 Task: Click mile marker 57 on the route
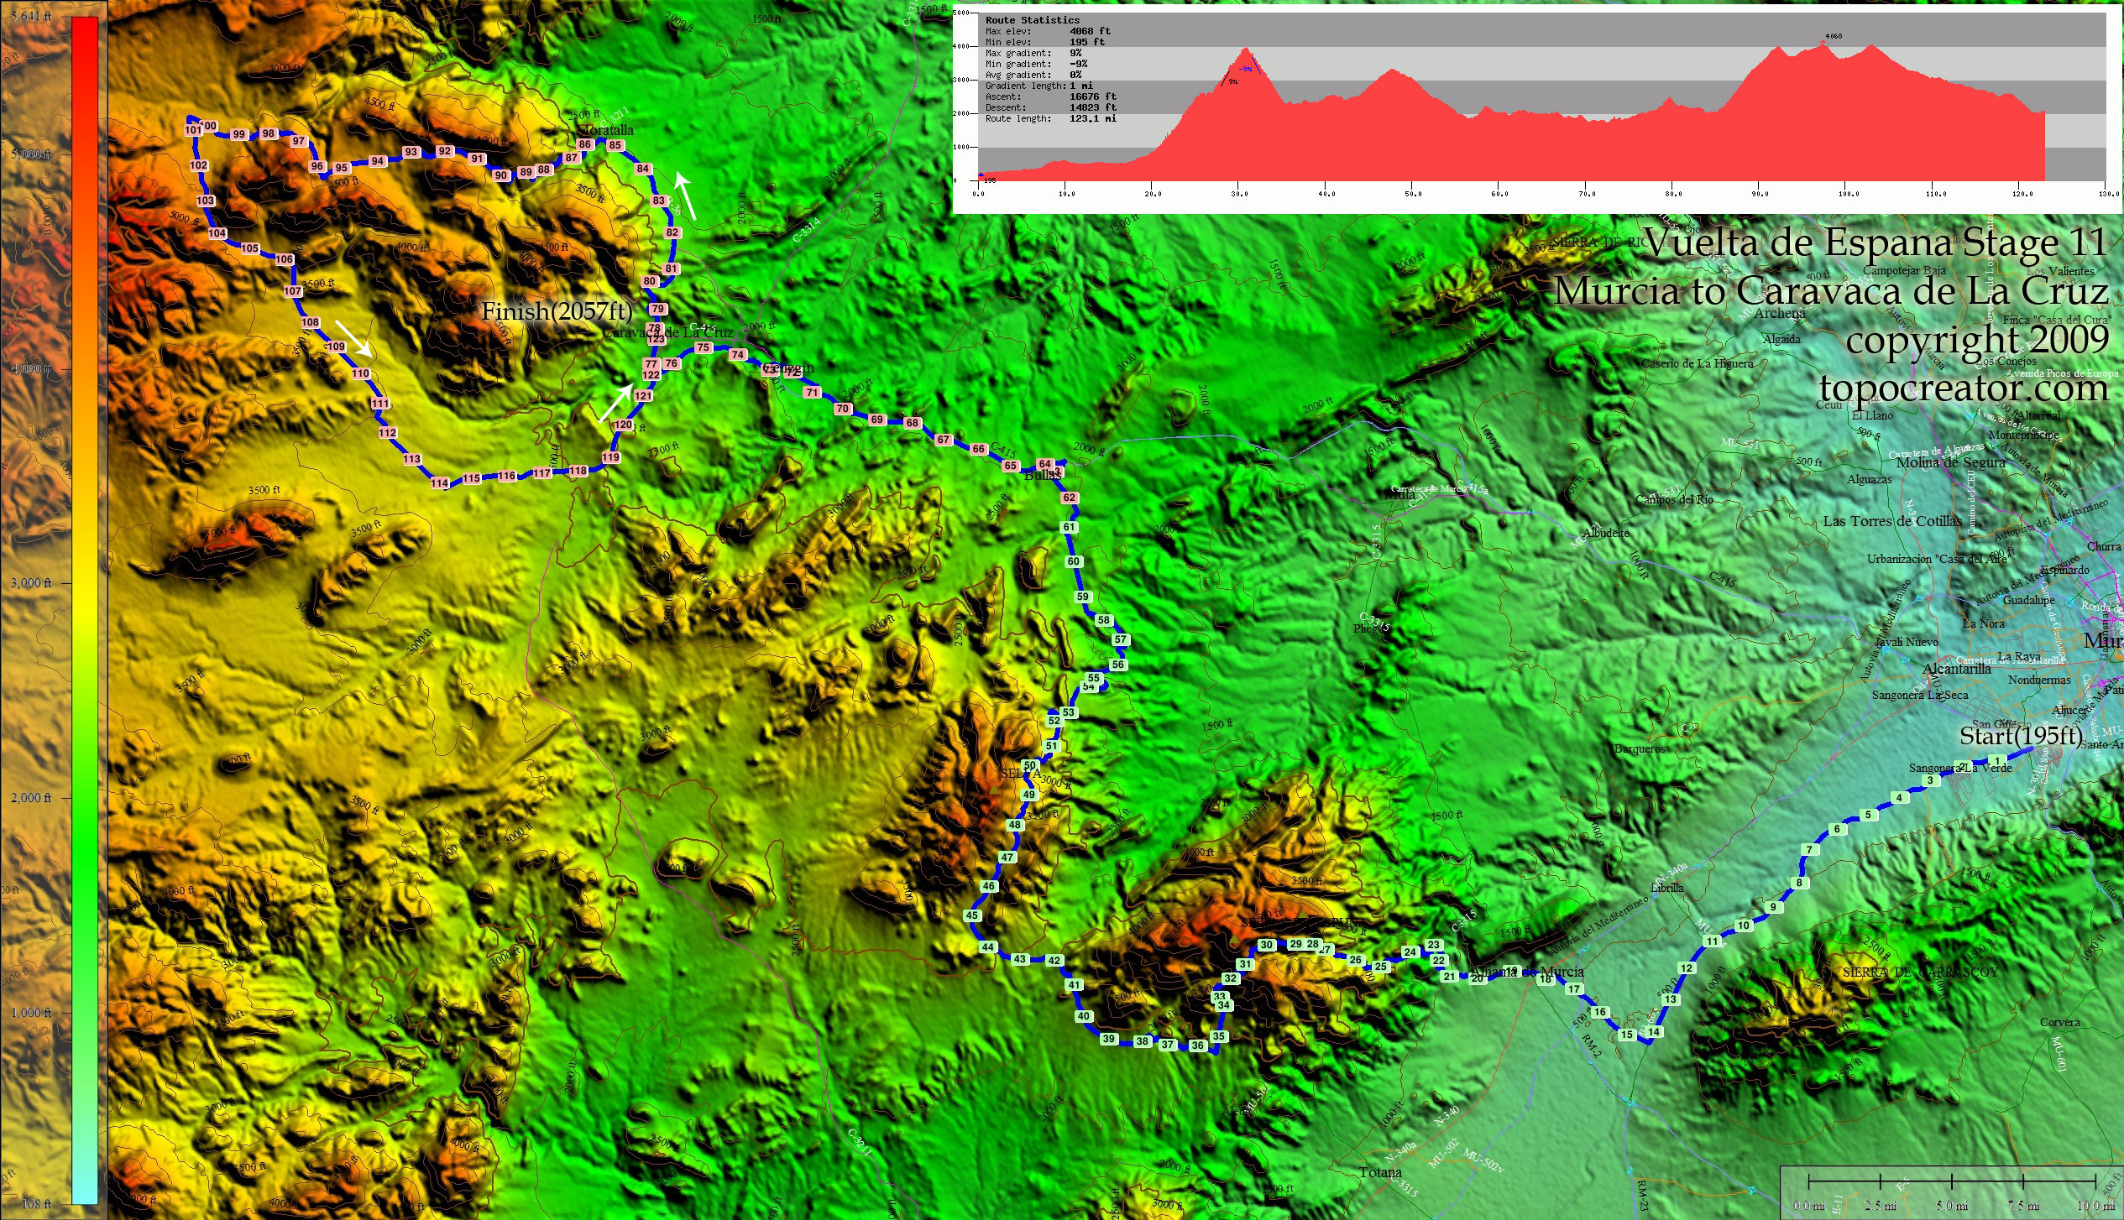pyautogui.click(x=1121, y=639)
